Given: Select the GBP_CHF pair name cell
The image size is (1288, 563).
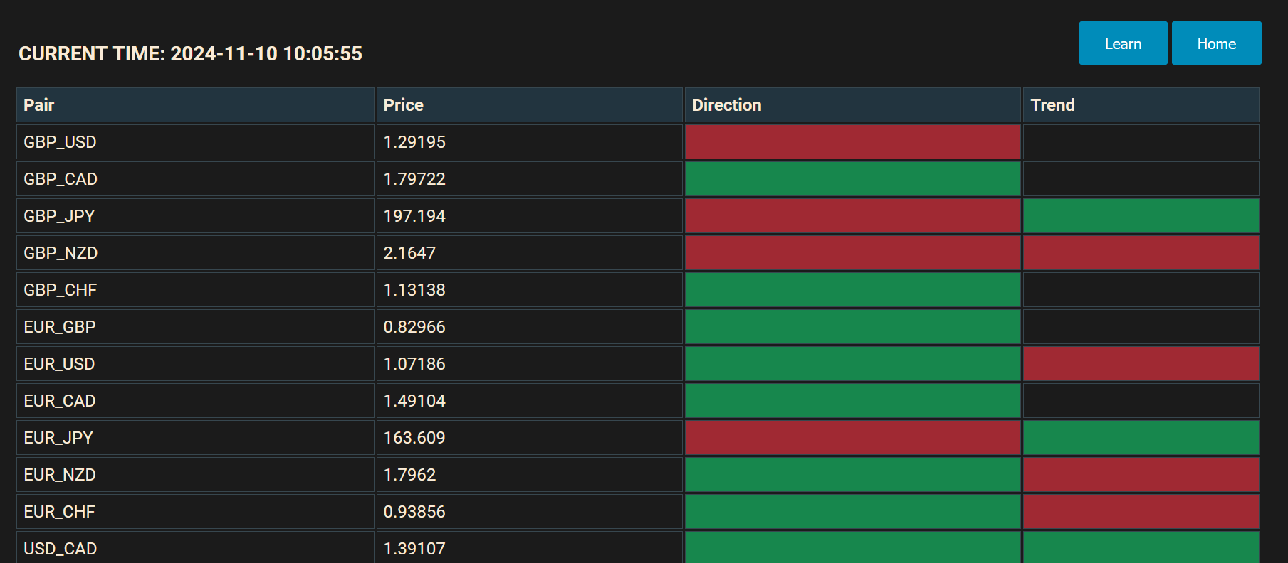Looking at the screenshot, I should point(61,290).
